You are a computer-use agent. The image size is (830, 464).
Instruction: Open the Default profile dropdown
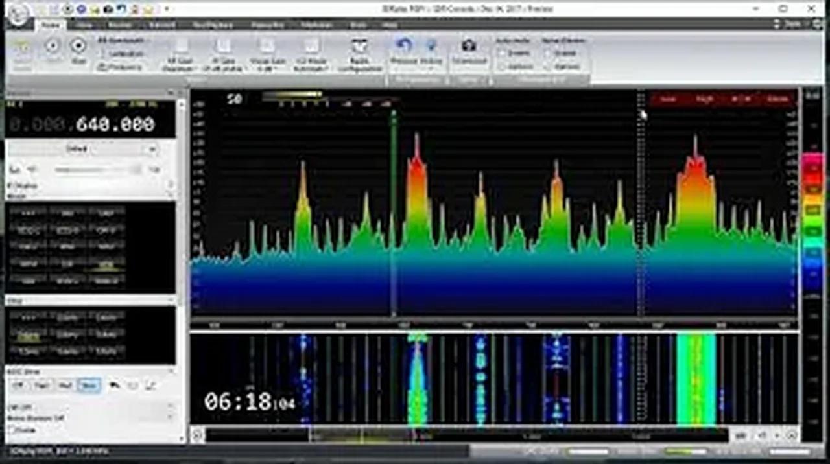tap(91, 148)
